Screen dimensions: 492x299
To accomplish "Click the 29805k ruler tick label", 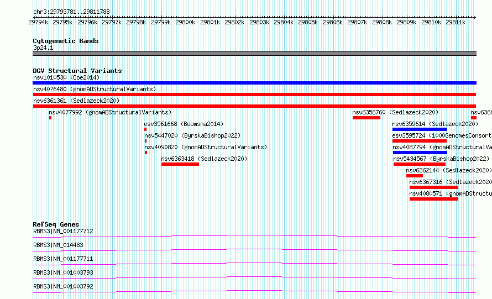I will 308,22.
